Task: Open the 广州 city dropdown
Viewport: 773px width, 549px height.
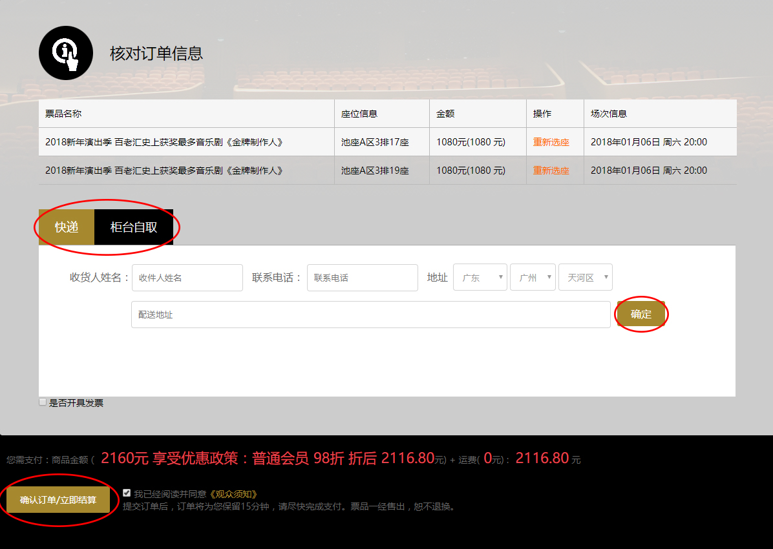Action: click(x=533, y=276)
